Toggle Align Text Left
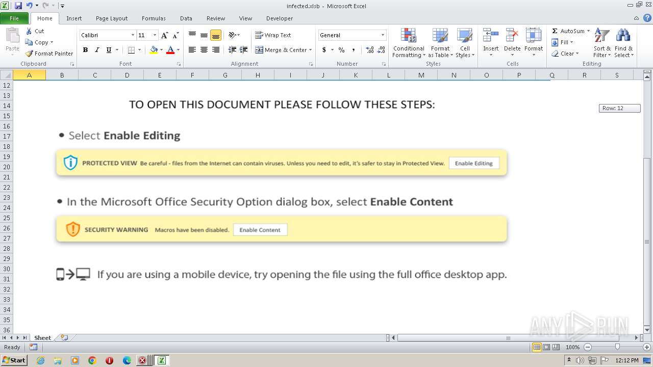Screen dimensions: 653x367 [192, 50]
